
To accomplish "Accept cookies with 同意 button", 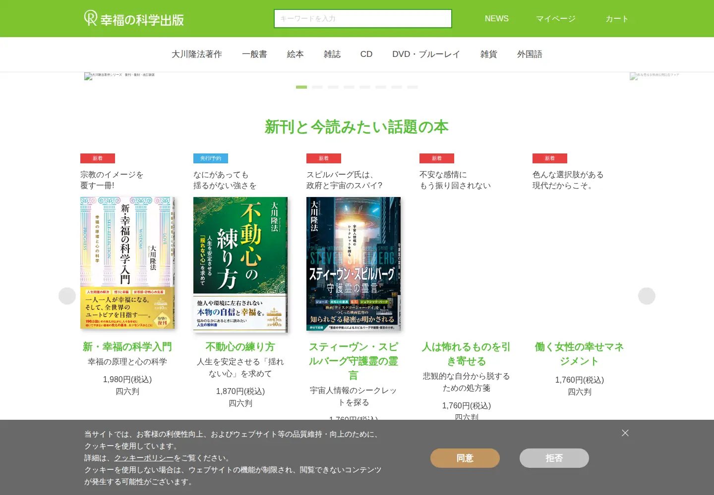I will click(x=465, y=458).
